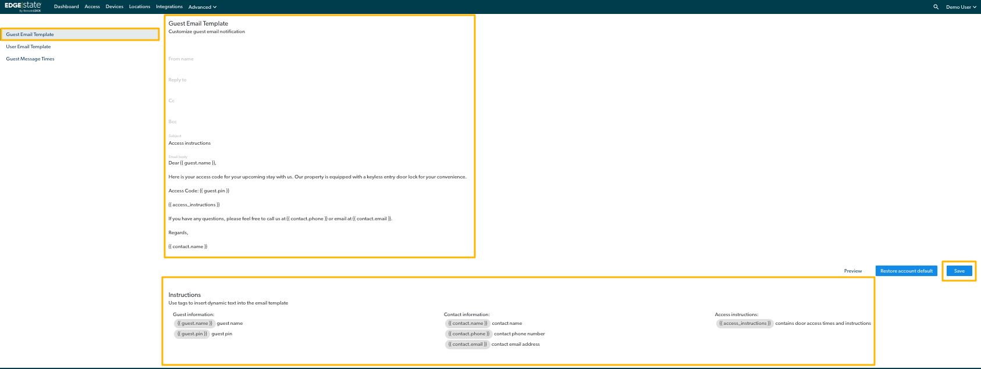
Task: Switch to User Email Template
Action: click(29, 46)
